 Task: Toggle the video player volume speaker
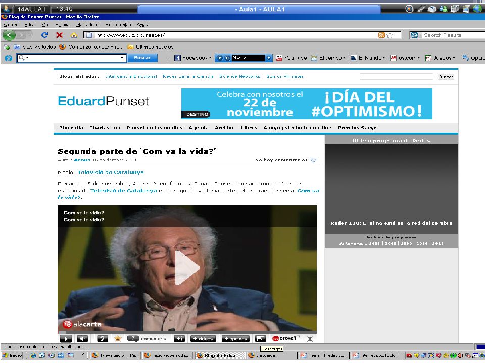(82, 339)
